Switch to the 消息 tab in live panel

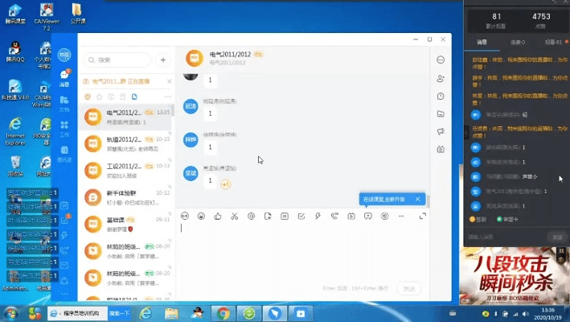point(482,41)
